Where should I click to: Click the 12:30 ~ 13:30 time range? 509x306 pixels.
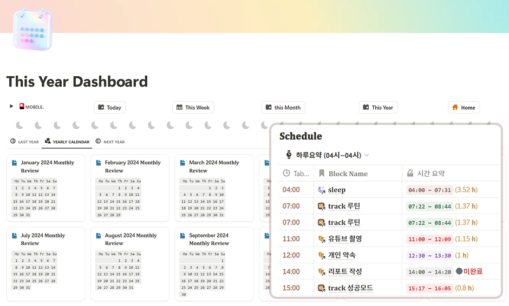(429, 256)
